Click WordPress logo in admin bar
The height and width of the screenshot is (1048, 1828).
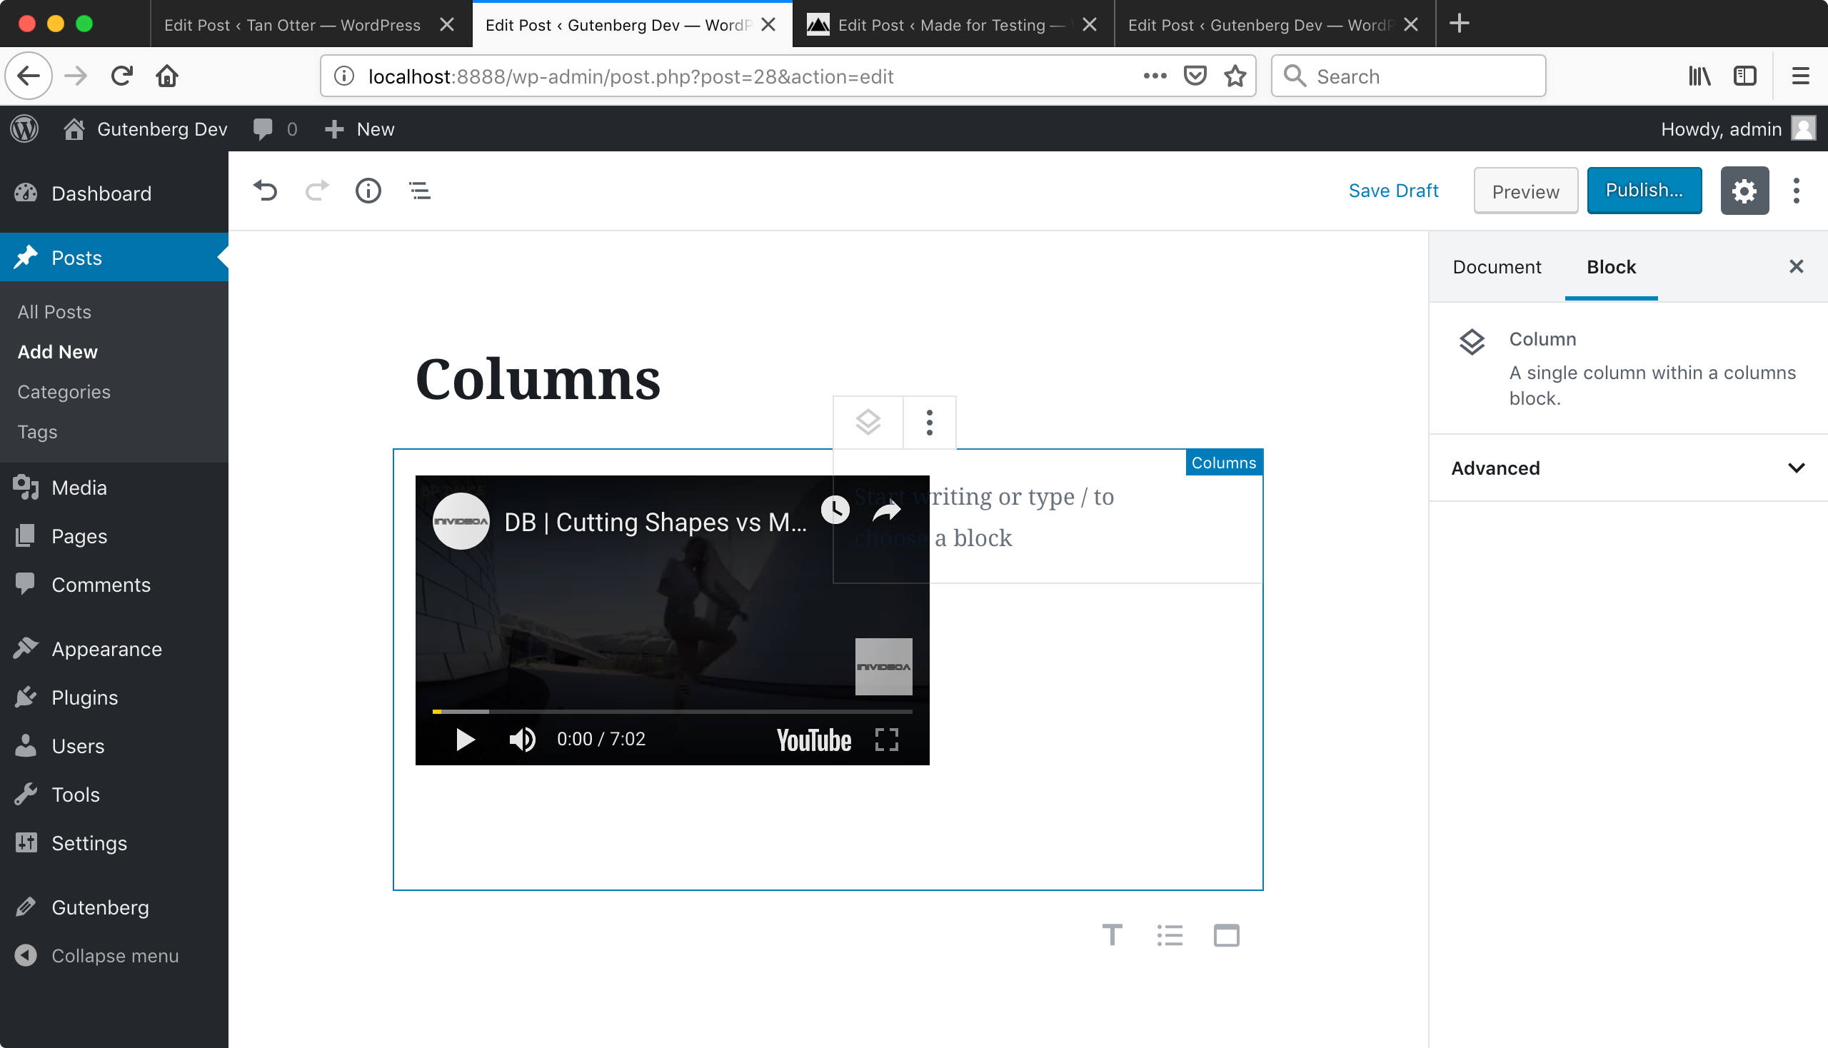point(24,129)
